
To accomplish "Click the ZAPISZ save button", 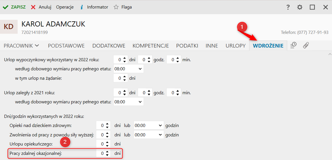I will pos(14,7).
